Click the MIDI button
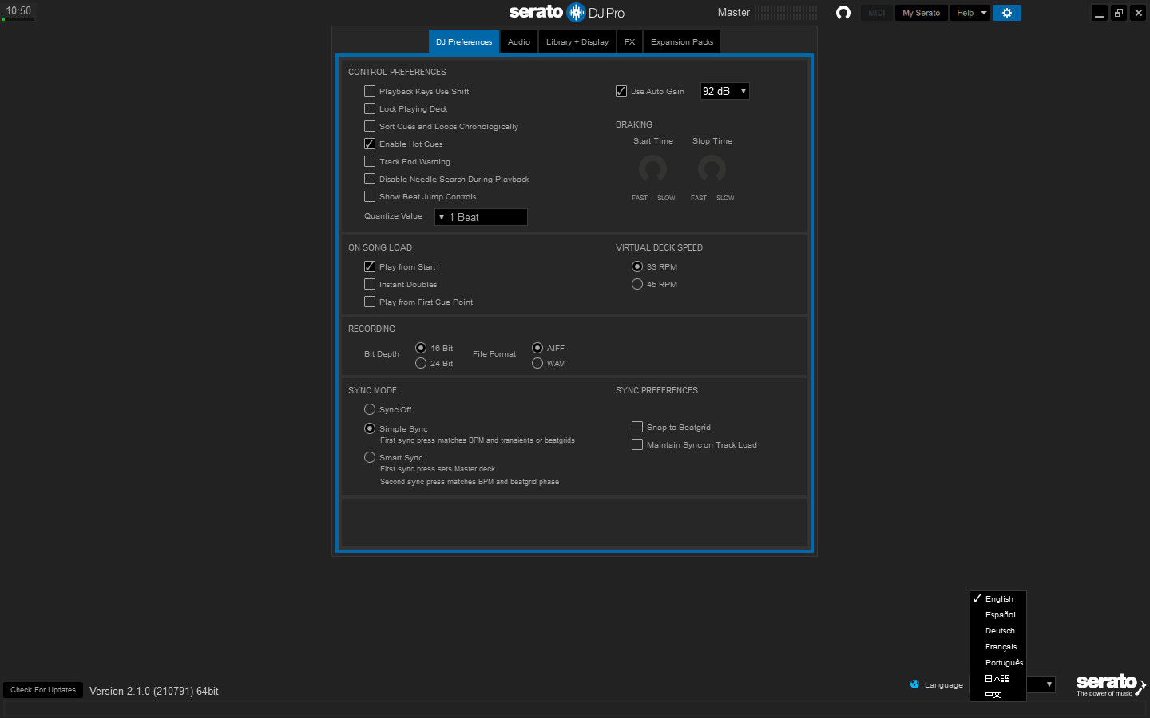The height and width of the screenshot is (718, 1150). click(876, 13)
